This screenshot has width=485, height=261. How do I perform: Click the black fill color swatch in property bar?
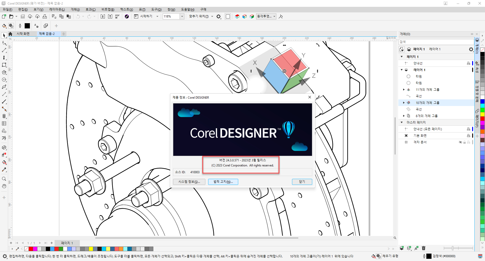tap(27, 26)
